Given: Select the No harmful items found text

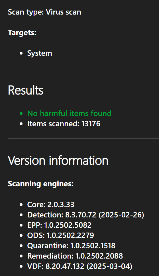Looking at the screenshot, I should tap(69, 113).
